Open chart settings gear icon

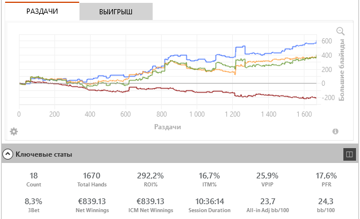click(x=14, y=132)
